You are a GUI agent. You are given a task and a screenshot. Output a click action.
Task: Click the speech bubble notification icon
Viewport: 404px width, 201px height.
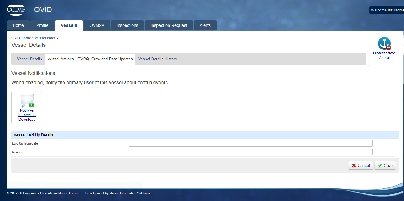coord(27,101)
